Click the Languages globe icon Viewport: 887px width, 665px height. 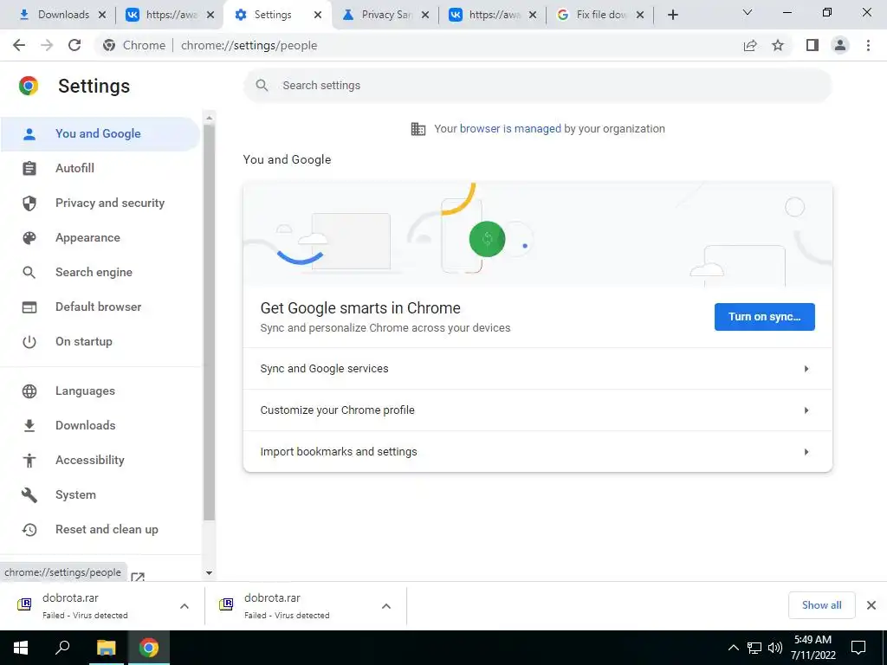pos(29,391)
